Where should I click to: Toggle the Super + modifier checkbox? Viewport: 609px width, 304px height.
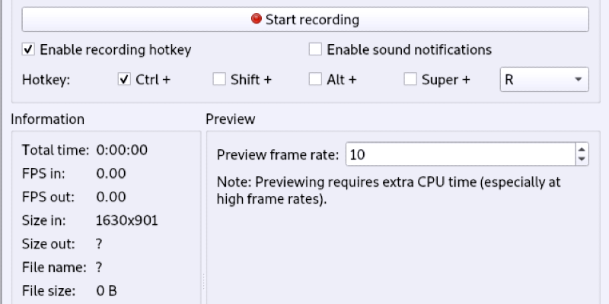click(x=410, y=79)
